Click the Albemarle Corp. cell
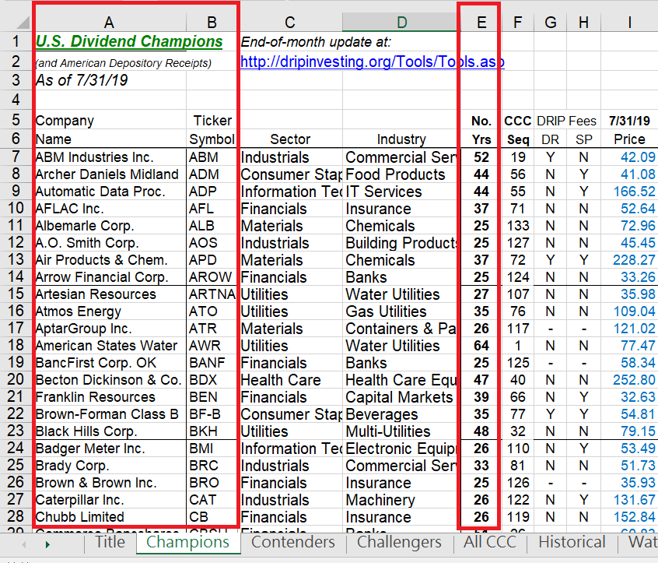Image resolution: width=658 pixels, height=563 pixels. (110, 226)
